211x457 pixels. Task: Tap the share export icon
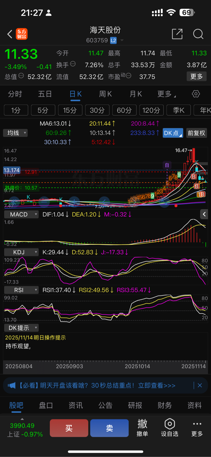(177, 34)
